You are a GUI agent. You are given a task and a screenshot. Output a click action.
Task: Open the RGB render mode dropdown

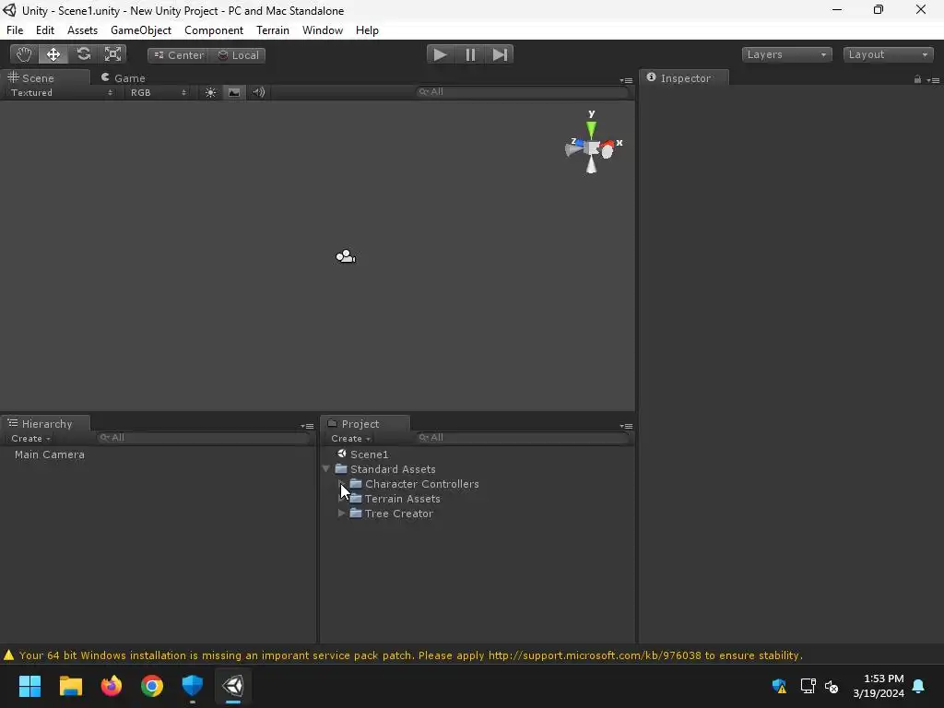(x=158, y=92)
